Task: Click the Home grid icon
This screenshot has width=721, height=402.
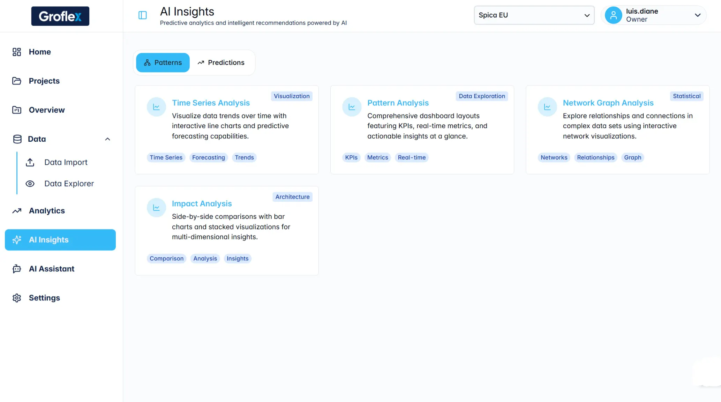Action: tap(17, 52)
